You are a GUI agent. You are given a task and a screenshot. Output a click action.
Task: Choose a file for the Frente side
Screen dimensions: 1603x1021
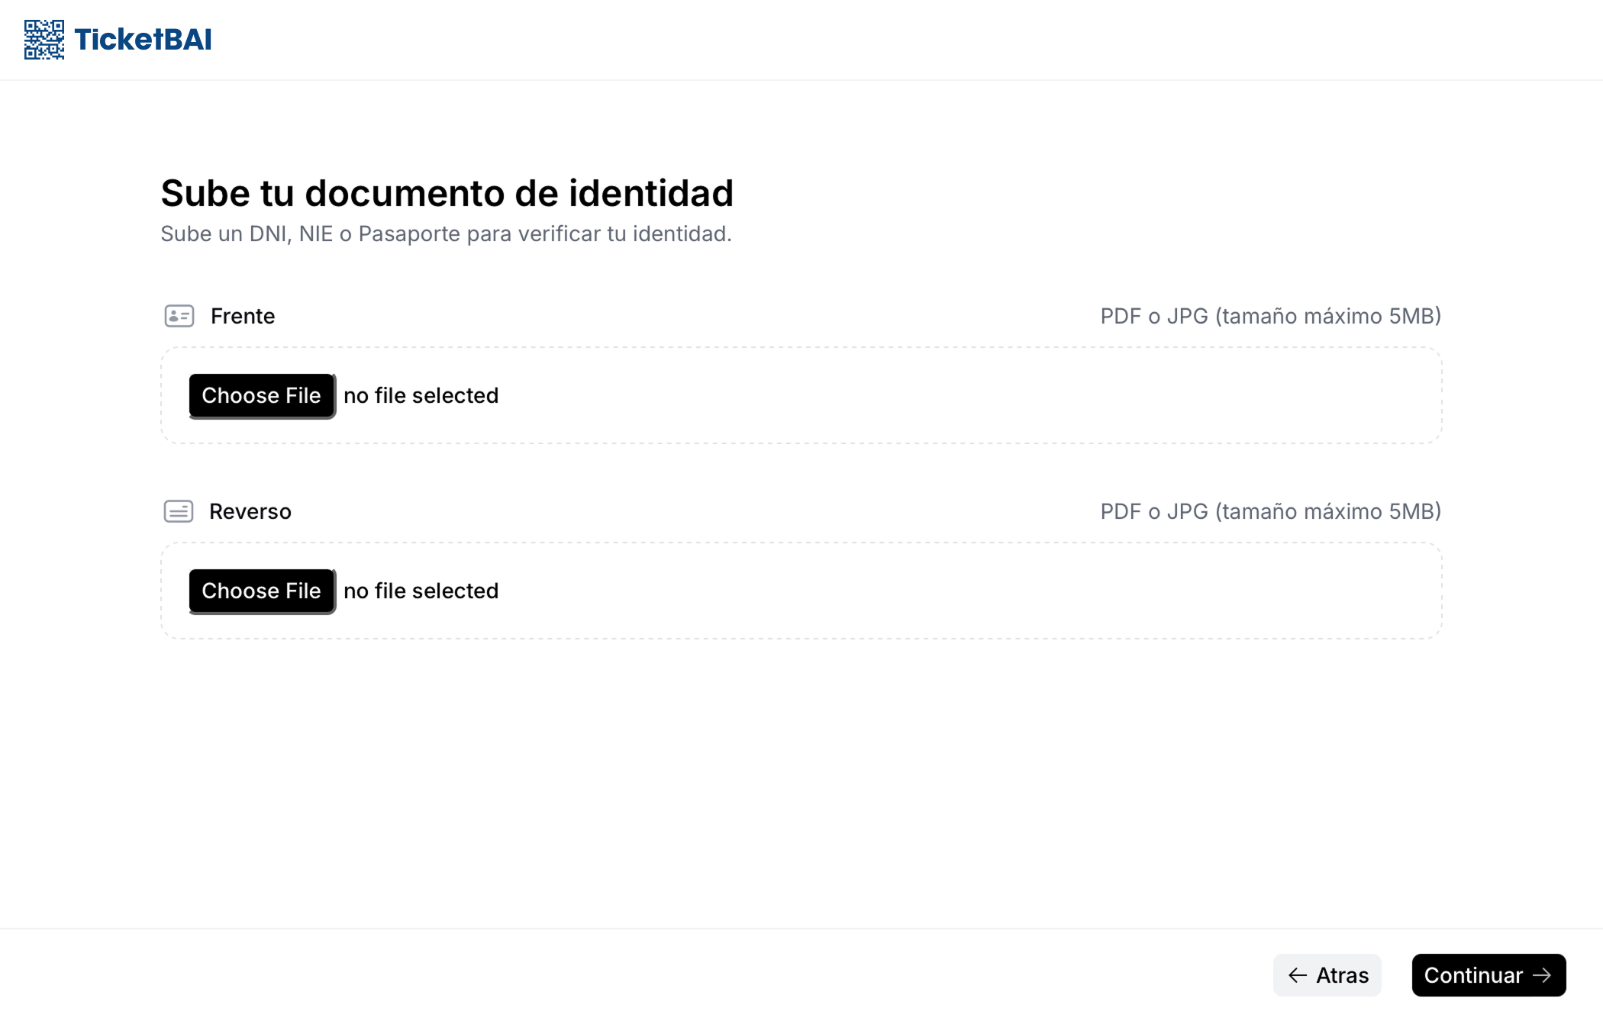coord(262,395)
